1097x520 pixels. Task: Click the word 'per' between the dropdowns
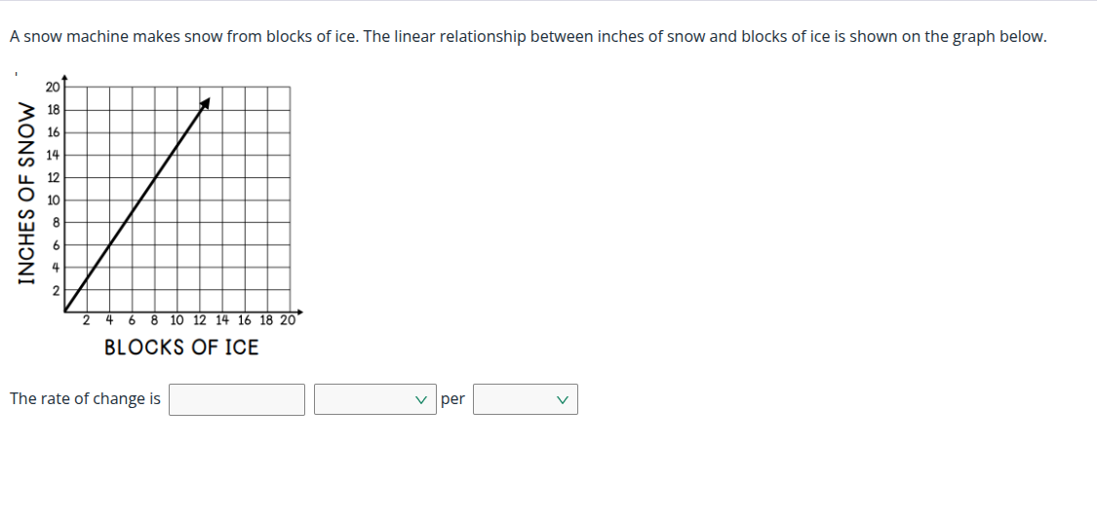tap(452, 399)
